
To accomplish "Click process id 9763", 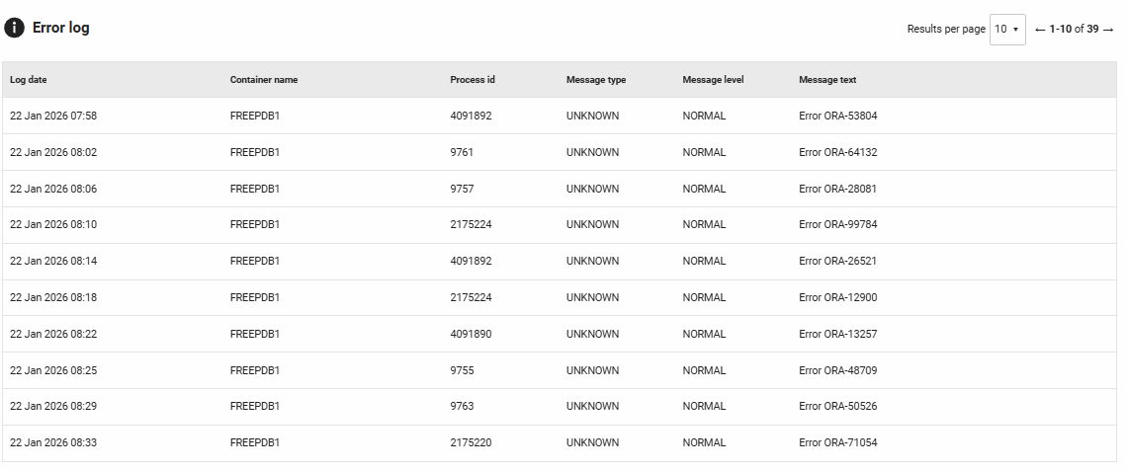I will coord(463,406).
